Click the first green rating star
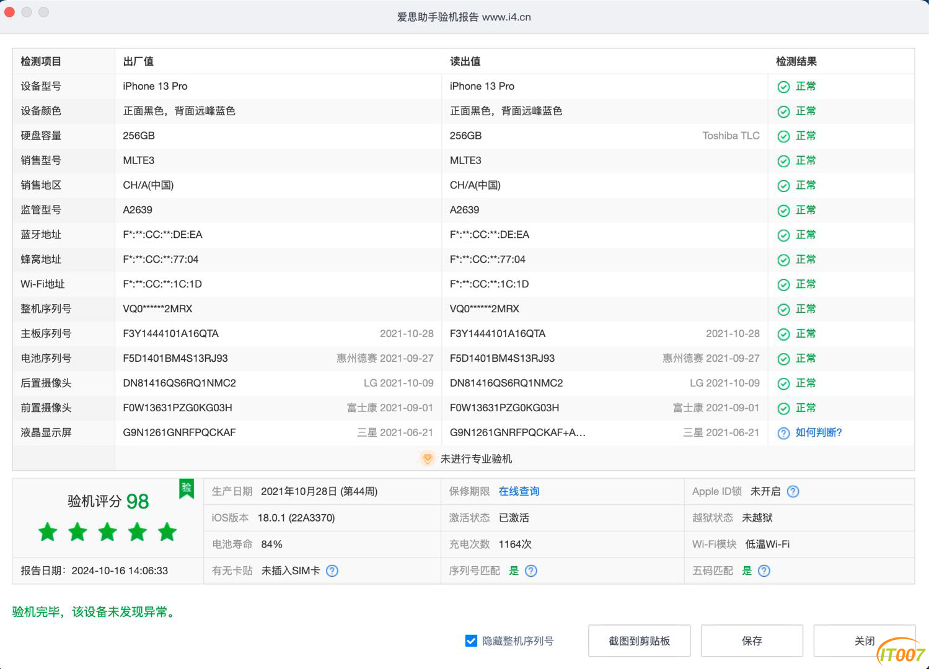The height and width of the screenshot is (669, 929). (x=48, y=531)
